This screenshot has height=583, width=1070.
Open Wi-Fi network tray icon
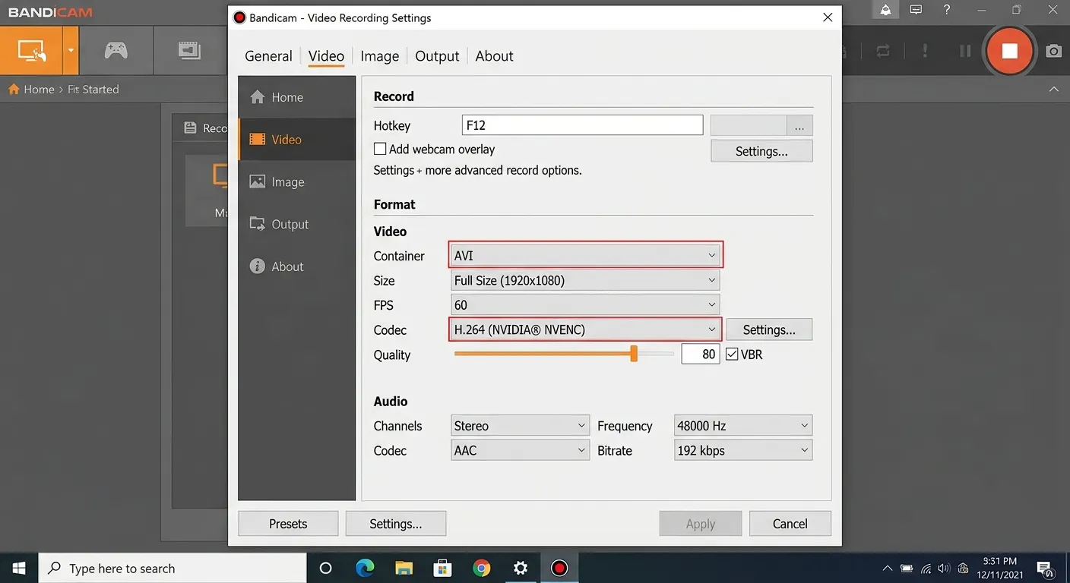926,568
